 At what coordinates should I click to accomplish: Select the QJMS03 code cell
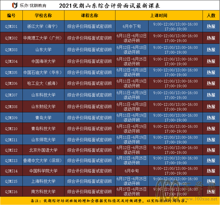point(11,50)
